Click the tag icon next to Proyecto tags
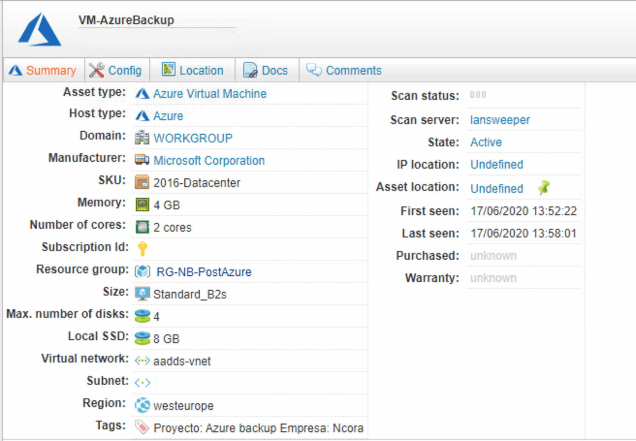The width and height of the screenshot is (636, 441). click(x=142, y=427)
